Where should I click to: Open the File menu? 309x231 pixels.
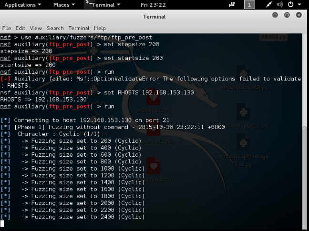[6, 28]
